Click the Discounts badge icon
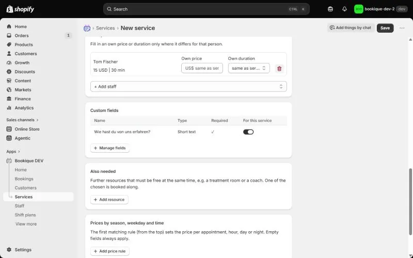 point(9,72)
